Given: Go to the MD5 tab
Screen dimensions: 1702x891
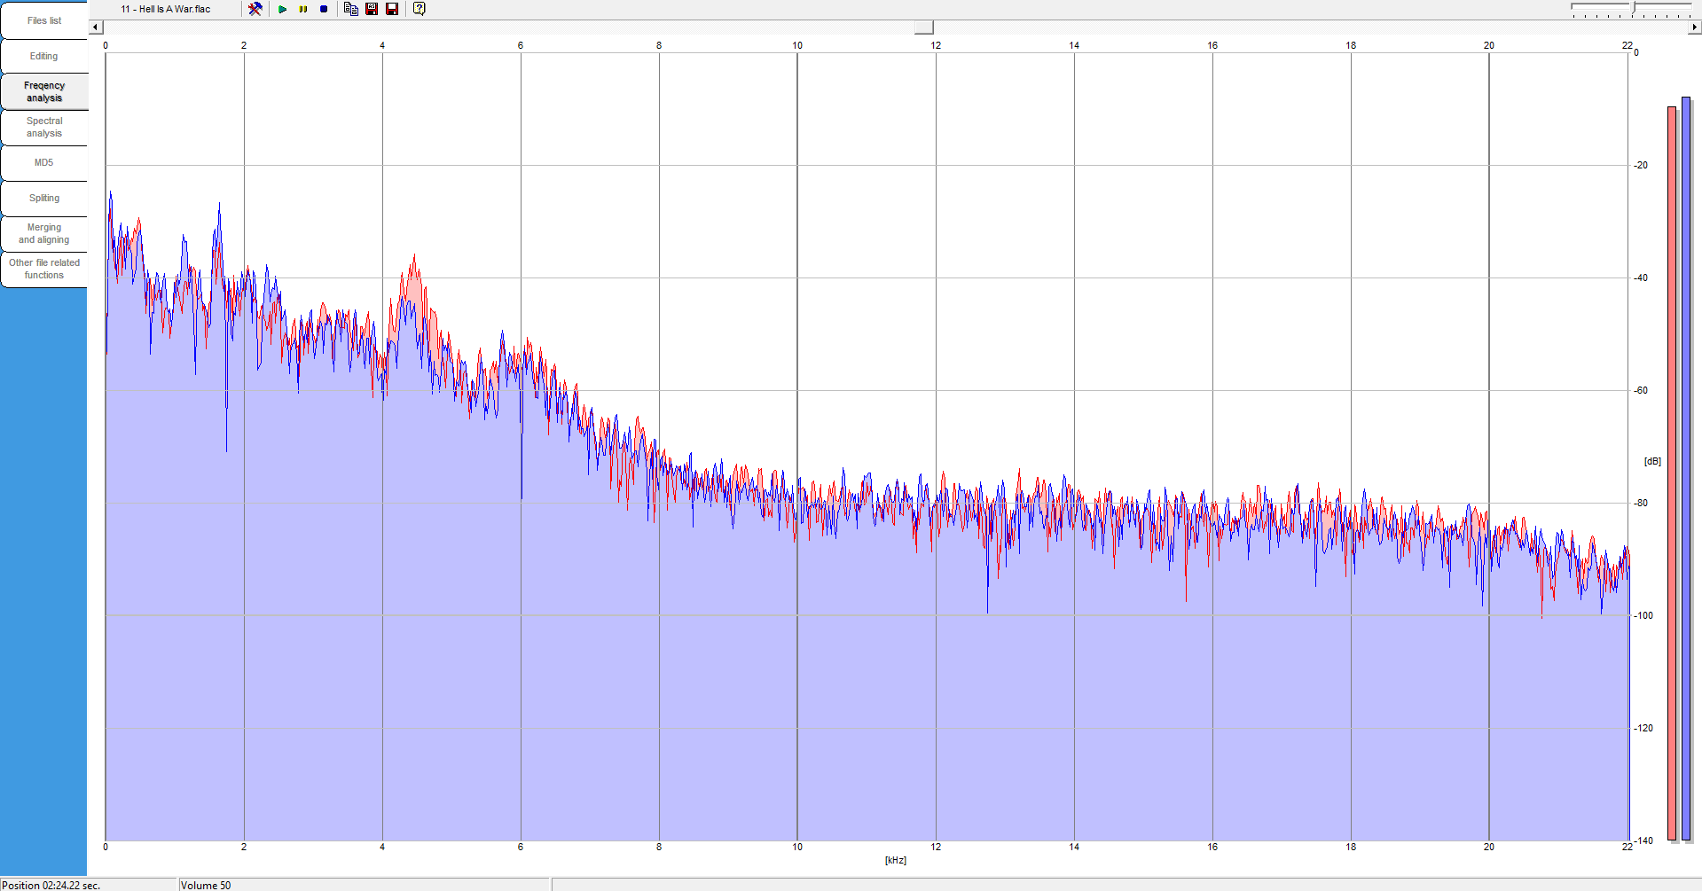Looking at the screenshot, I should coord(44,162).
